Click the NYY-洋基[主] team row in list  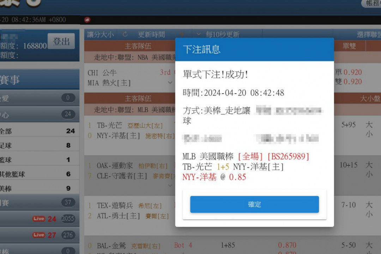(118, 136)
